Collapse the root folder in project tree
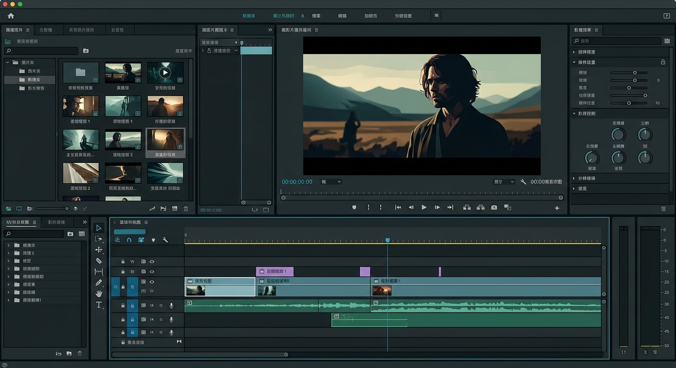This screenshot has width=676, height=368. (8, 62)
